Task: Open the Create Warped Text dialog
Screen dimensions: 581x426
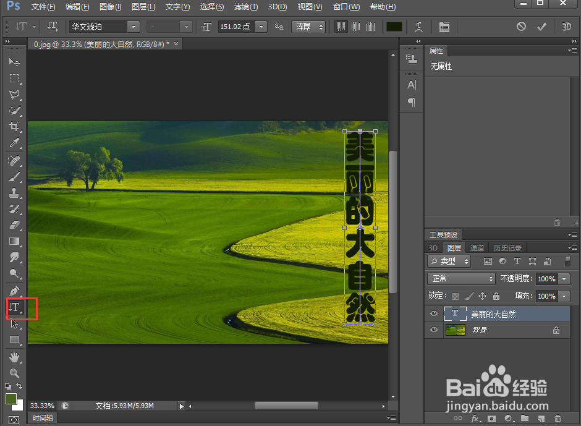Action: click(x=418, y=27)
